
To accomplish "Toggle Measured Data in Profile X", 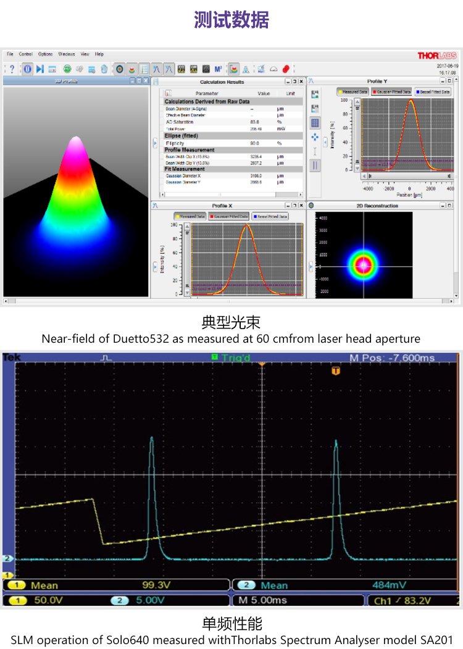I will point(190,217).
